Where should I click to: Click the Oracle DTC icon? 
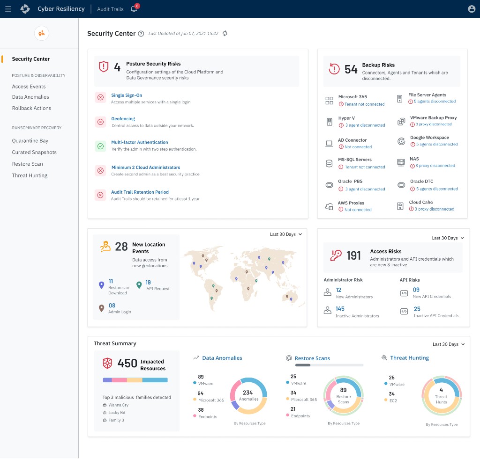coord(401,185)
